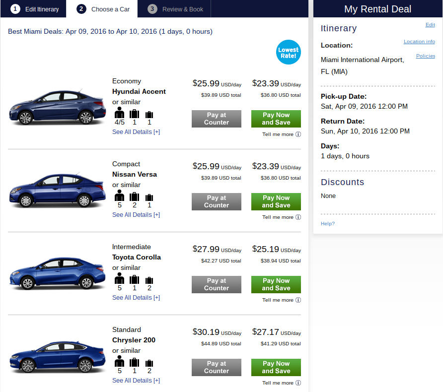Expand See All Details for Toyota Corolla
The image size is (443, 392).
(136, 297)
